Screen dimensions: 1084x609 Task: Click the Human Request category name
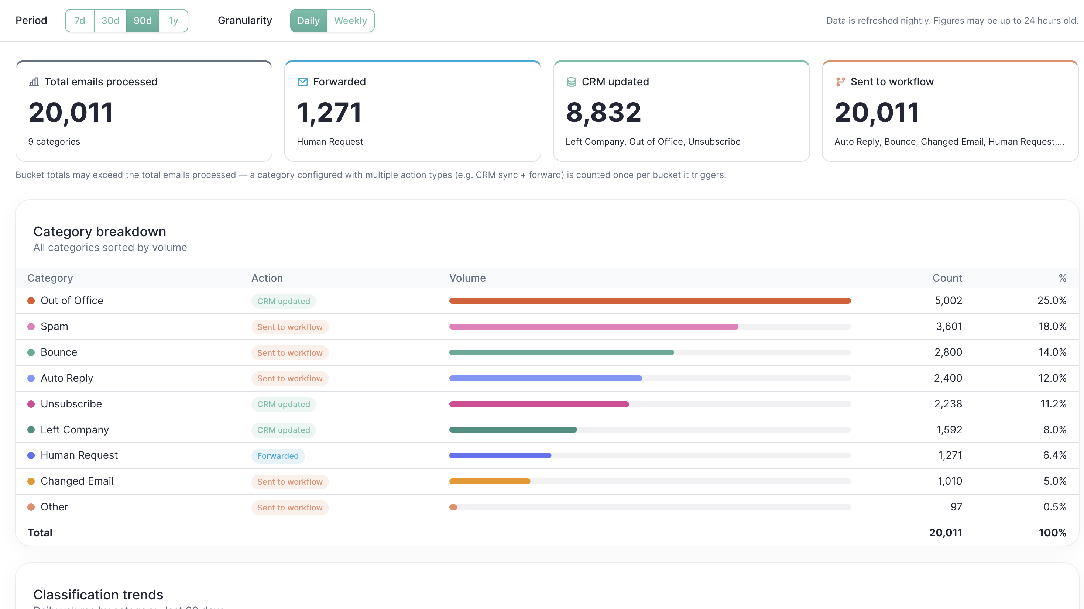(x=79, y=455)
